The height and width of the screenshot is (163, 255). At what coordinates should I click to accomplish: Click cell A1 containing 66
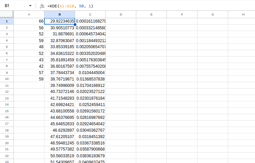click(x=29, y=21)
